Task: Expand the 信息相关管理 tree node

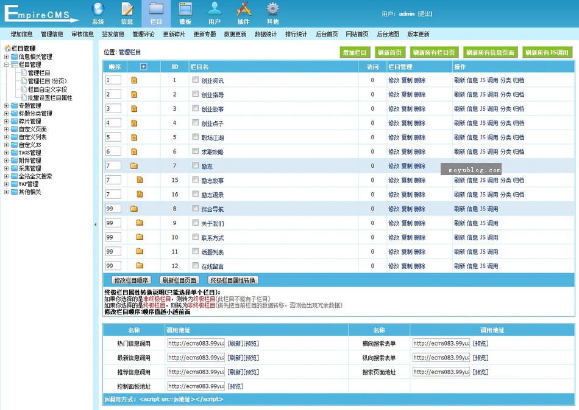Action: tap(6, 57)
